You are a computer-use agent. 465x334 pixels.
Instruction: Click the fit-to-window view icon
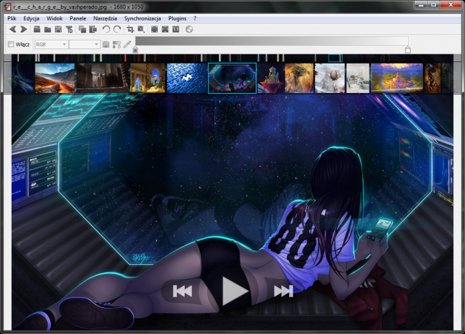pos(154,29)
